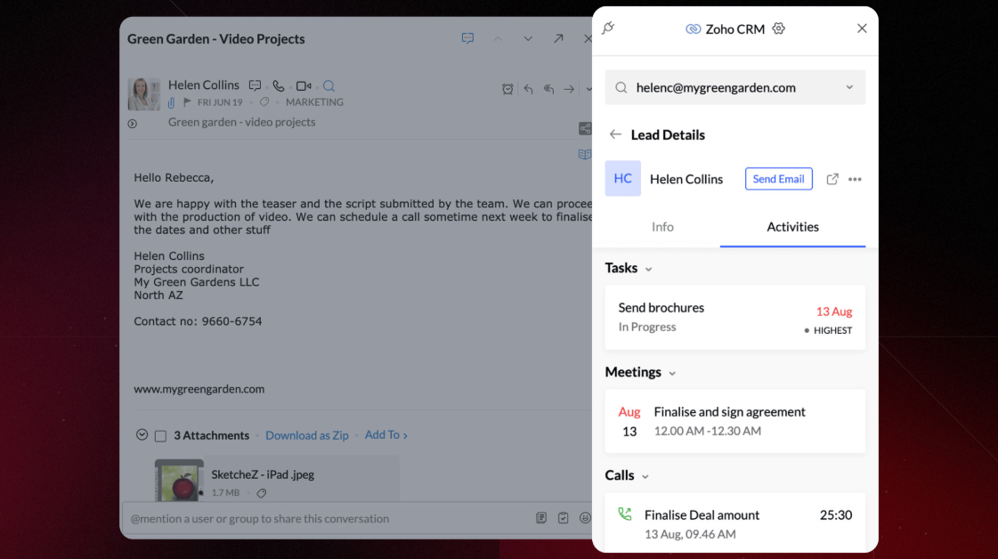The width and height of the screenshot is (998, 559).
Task: Select all attachments checkbox
Action: pos(160,436)
